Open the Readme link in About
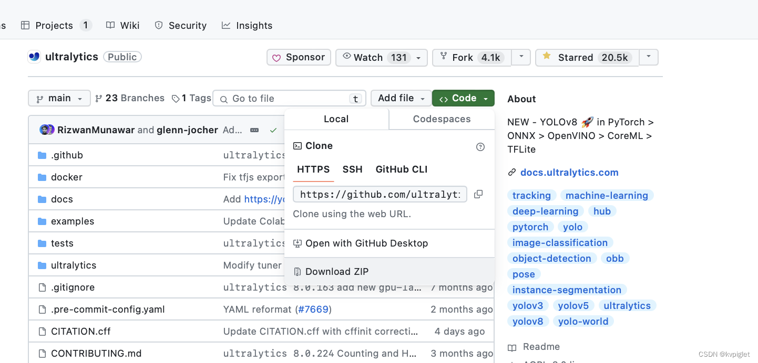This screenshot has width=758, height=363. point(534,347)
